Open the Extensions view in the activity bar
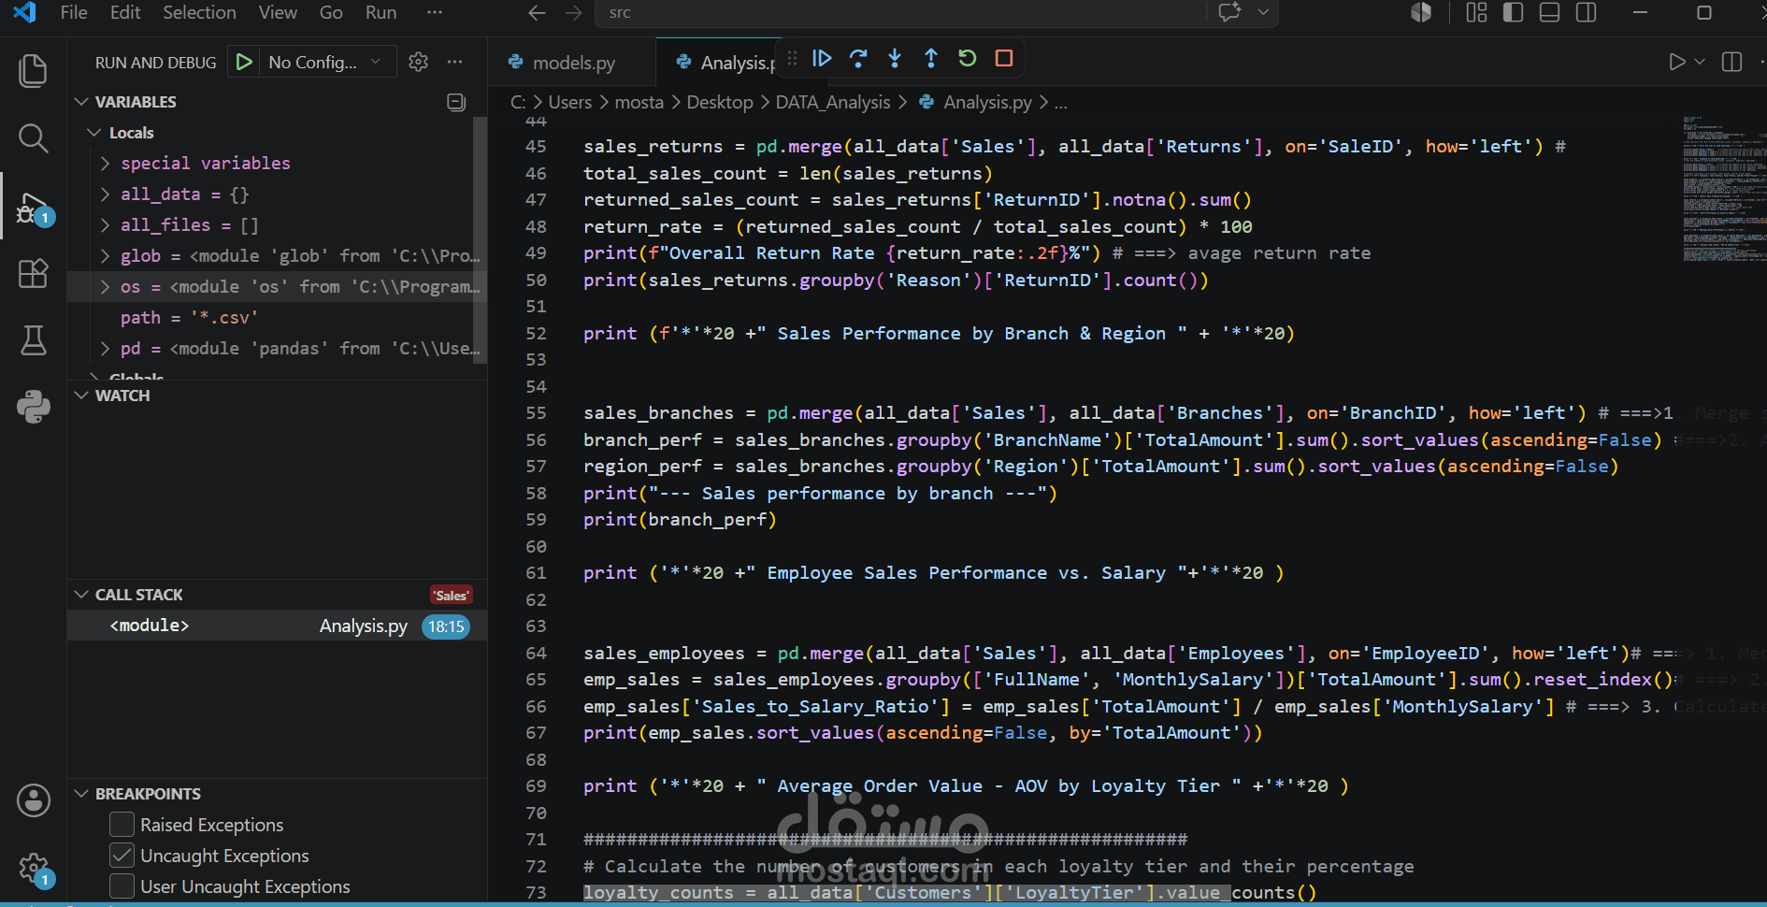Image resolution: width=1767 pixels, height=907 pixels. pyautogui.click(x=33, y=273)
